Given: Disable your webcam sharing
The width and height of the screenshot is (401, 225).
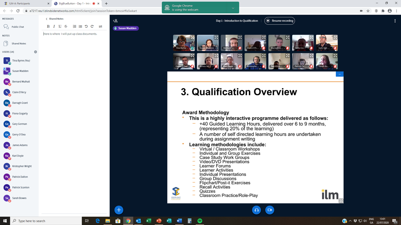Looking at the screenshot, I should tap(270, 210).
